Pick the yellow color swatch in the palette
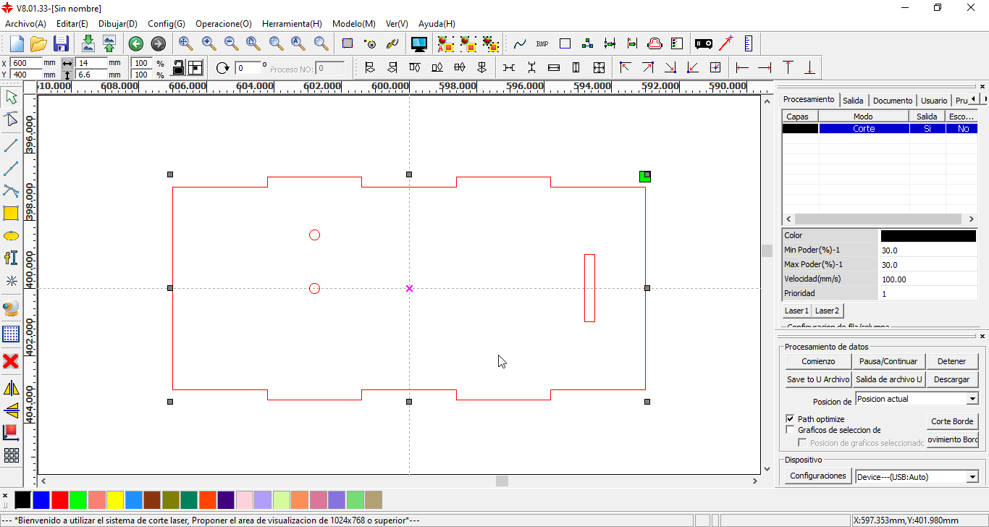Image resolution: width=989 pixels, height=527 pixels. pos(115,499)
